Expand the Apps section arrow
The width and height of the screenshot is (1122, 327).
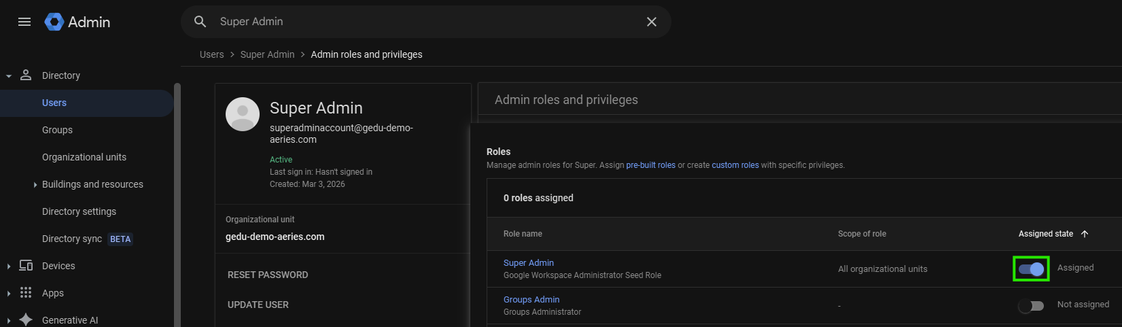pyautogui.click(x=9, y=293)
